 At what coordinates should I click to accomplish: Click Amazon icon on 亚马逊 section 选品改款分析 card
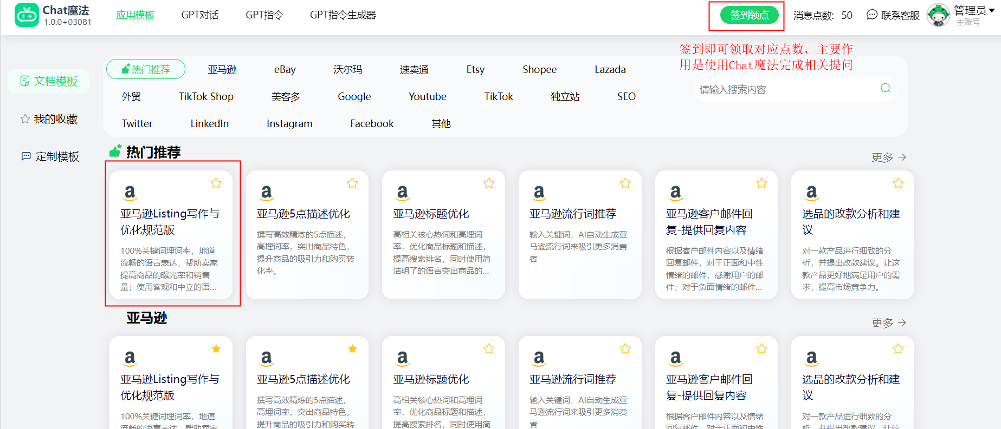(811, 358)
